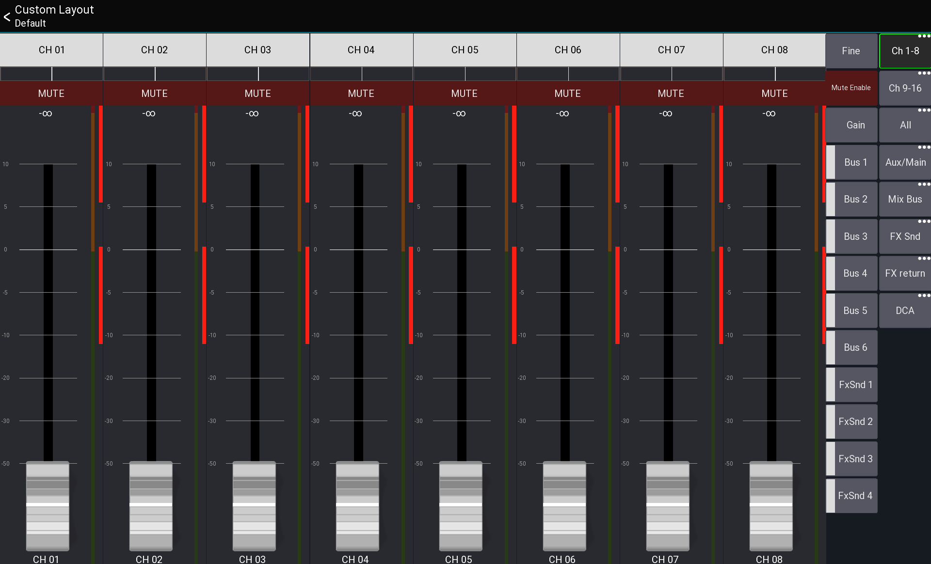931x564 pixels.
Task: Mute channel CH 05
Action: (465, 93)
